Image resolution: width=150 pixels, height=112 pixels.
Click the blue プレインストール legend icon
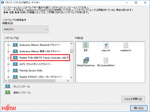coord(8,87)
